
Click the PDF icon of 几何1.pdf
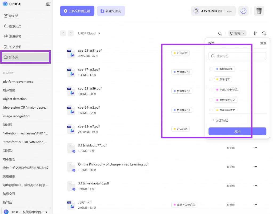71,205
